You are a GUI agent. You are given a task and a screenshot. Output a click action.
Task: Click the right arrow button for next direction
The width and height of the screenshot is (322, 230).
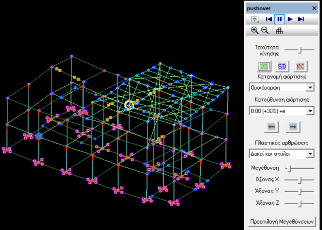tap(293, 127)
